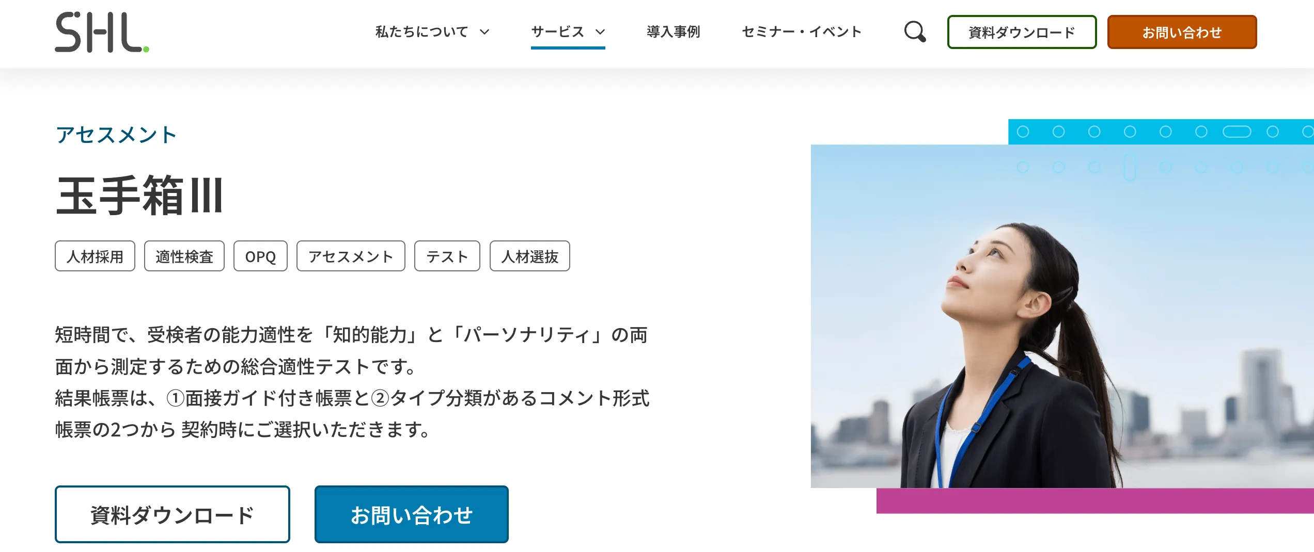Open the site search magnifier icon
The width and height of the screenshot is (1314, 552).
click(915, 32)
